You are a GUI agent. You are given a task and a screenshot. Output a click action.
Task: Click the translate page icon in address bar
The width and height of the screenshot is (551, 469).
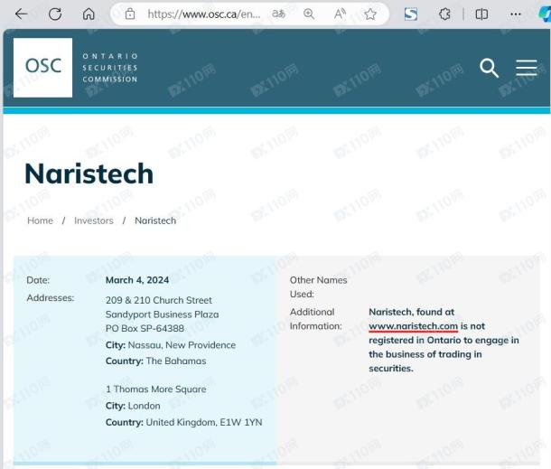click(279, 14)
